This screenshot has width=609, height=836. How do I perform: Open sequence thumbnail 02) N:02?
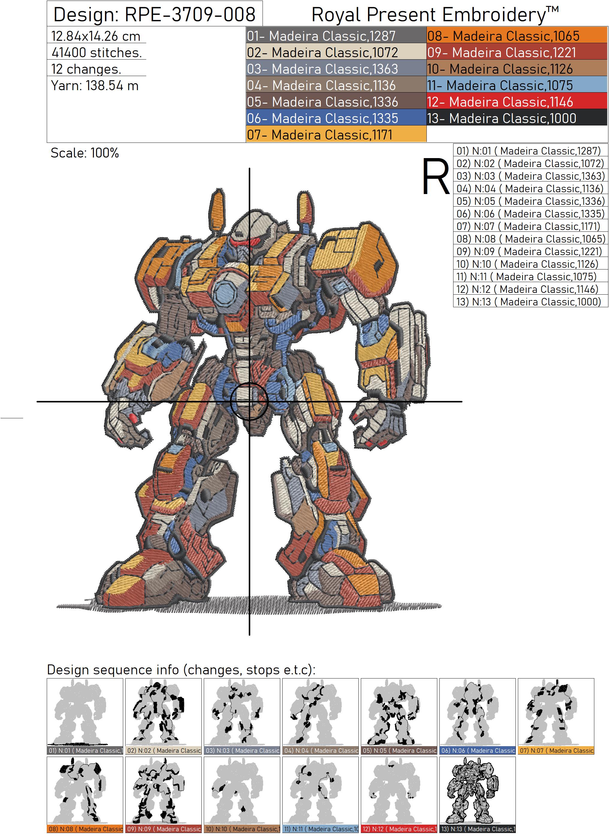point(163,717)
